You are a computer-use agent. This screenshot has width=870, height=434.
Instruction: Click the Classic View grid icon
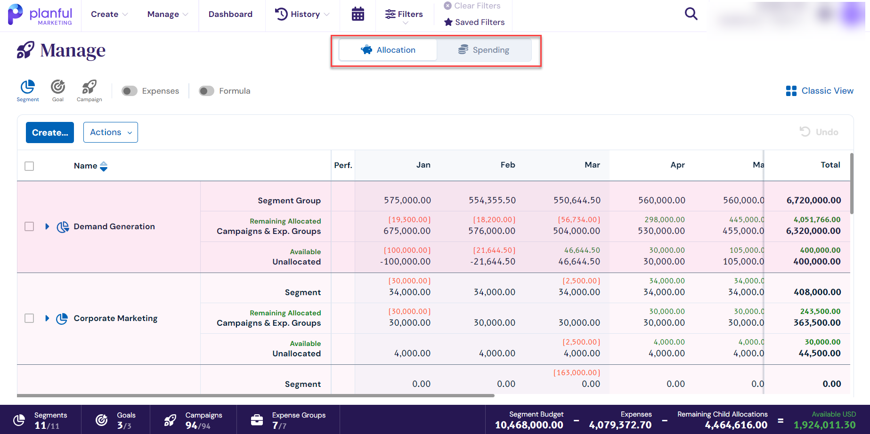(791, 91)
